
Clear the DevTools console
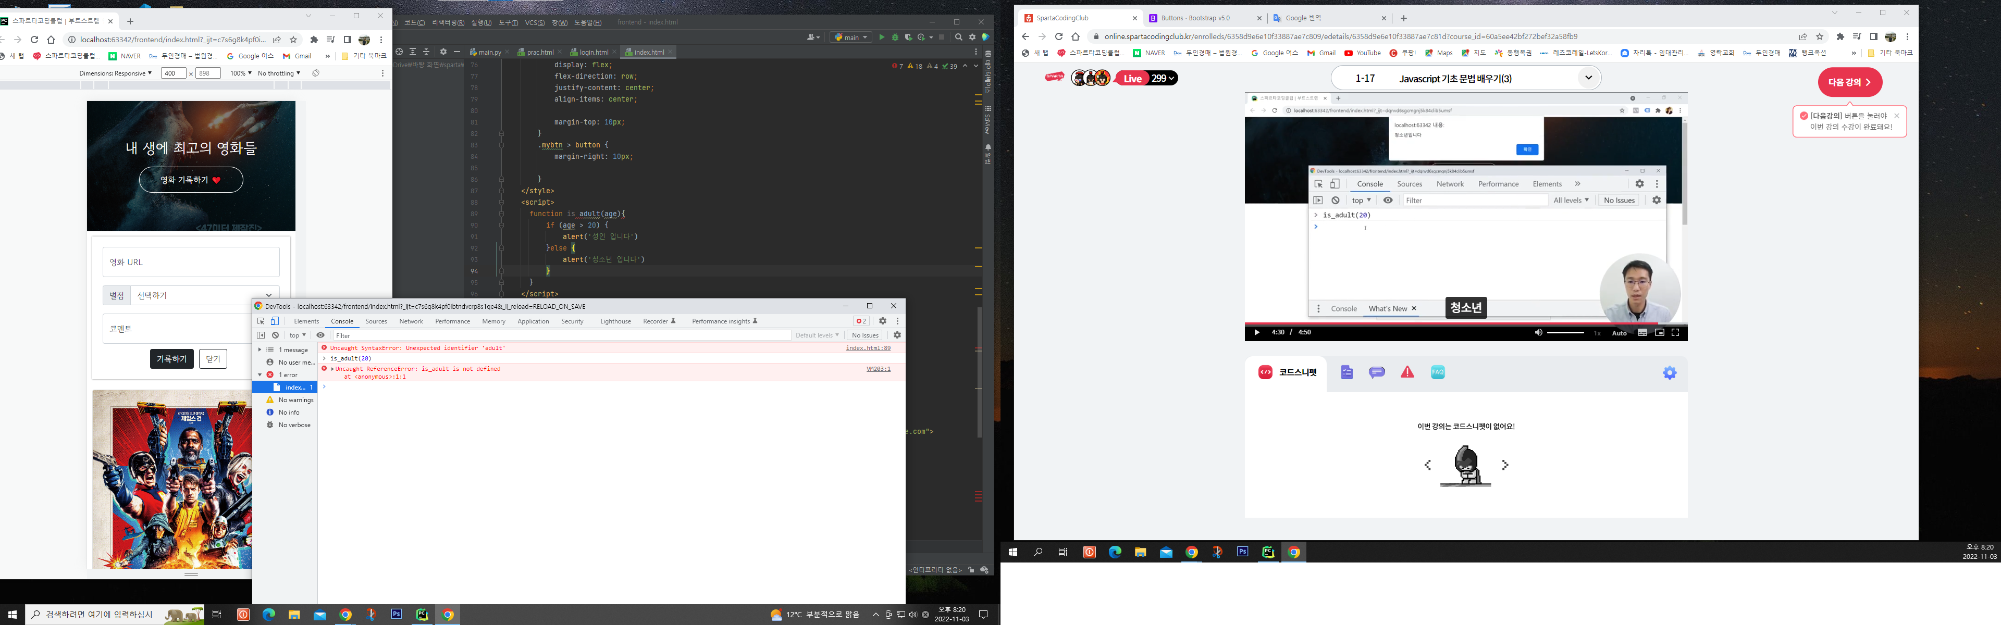coord(275,335)
